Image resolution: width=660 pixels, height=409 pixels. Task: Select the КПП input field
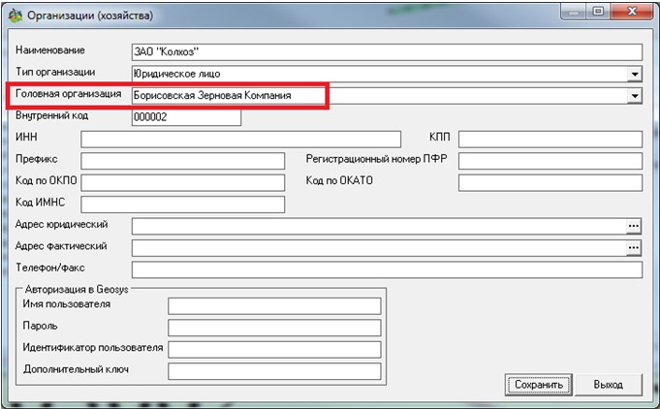click(550, 139)
